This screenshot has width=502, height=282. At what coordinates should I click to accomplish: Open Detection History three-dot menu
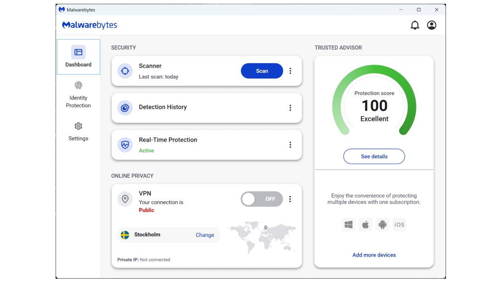pyautogui.click(x=291, y=108)
